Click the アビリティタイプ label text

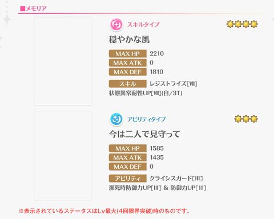[x=147, y=119]
